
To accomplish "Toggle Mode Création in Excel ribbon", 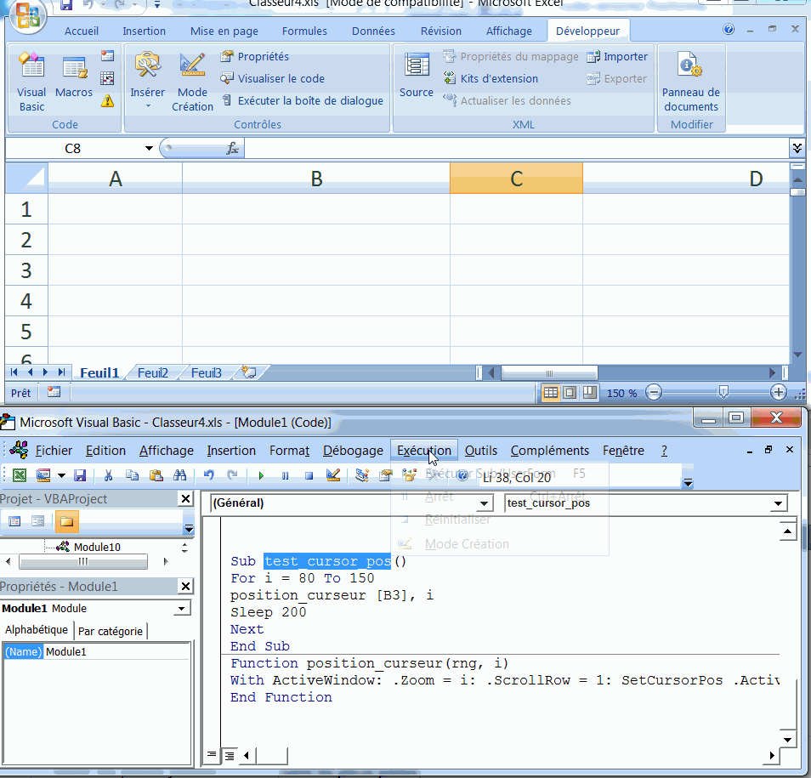I will pos(192,82).
